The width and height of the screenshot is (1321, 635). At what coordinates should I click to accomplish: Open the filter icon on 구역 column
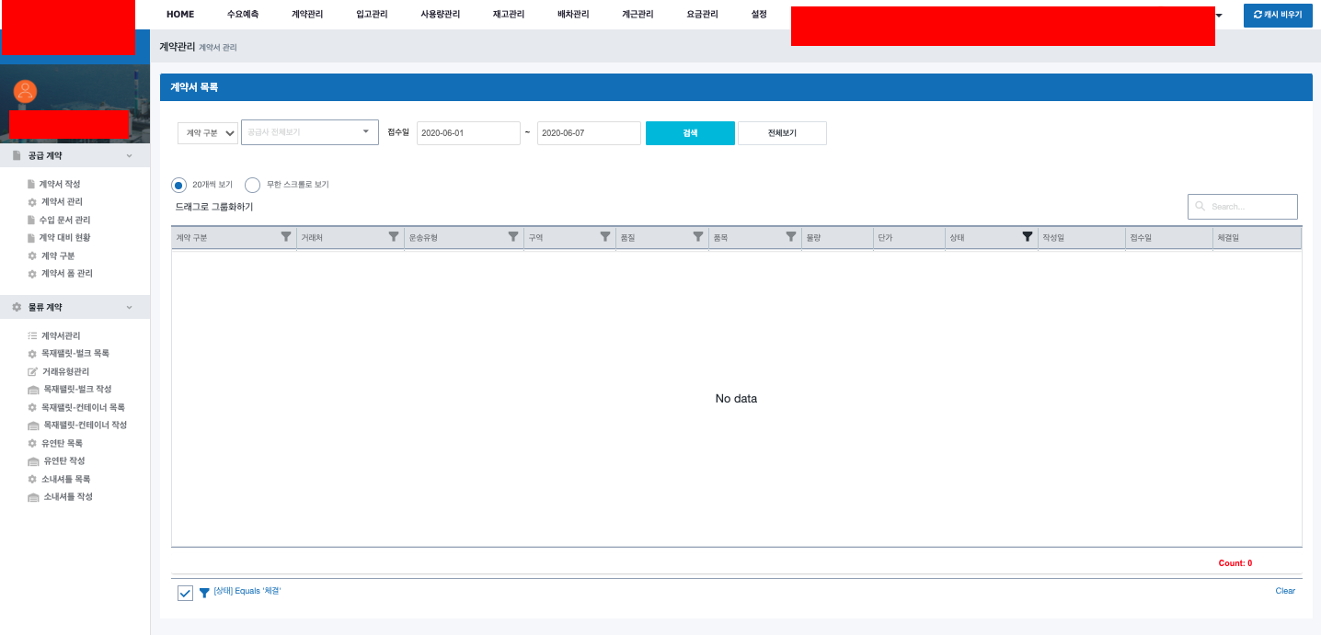tap(605, 237)
